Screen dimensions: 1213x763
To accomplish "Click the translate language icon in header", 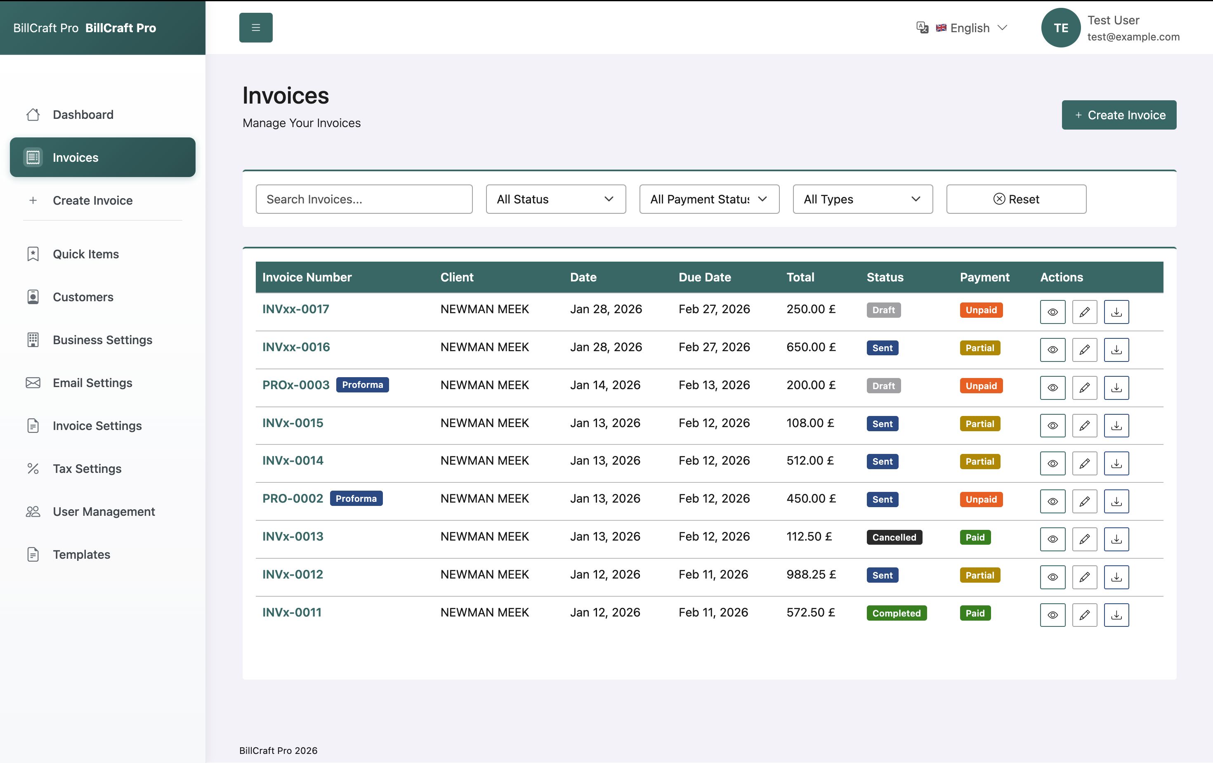I will click(x=922, y=28).
